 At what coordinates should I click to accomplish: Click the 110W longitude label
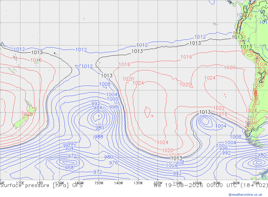tap(177, 183)
